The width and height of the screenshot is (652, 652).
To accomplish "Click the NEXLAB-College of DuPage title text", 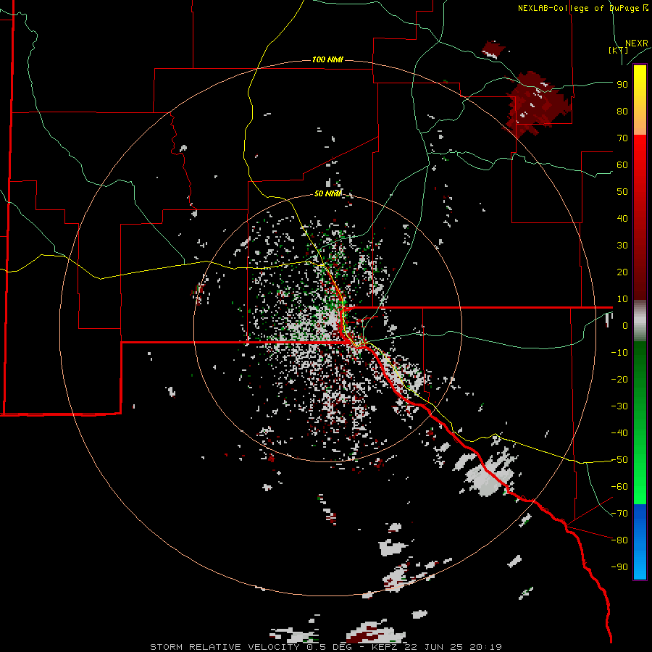I will (582, 8).
